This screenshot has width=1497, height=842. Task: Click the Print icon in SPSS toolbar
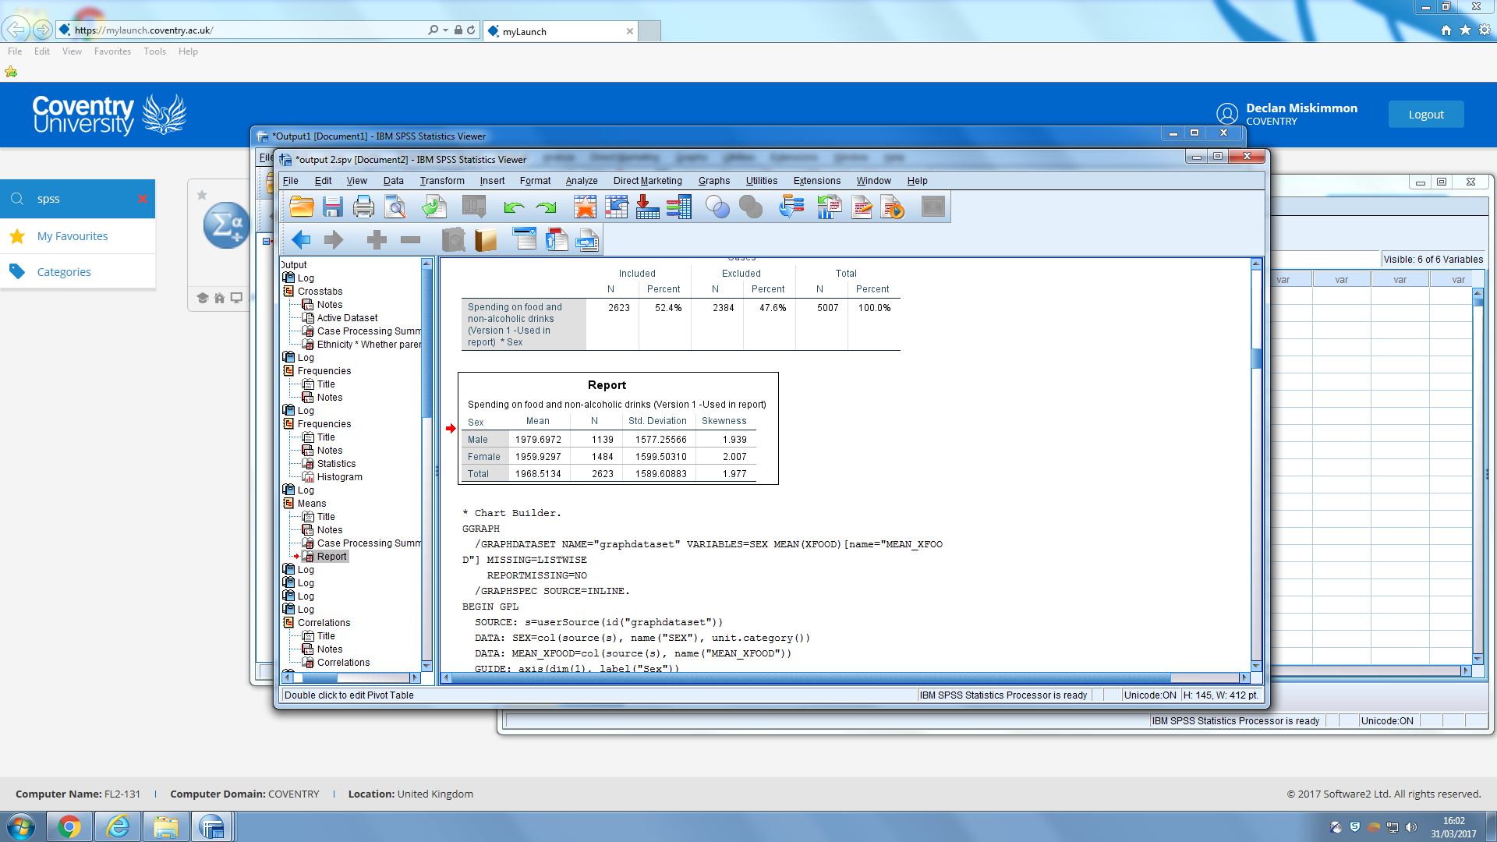(x=364, y=207)
